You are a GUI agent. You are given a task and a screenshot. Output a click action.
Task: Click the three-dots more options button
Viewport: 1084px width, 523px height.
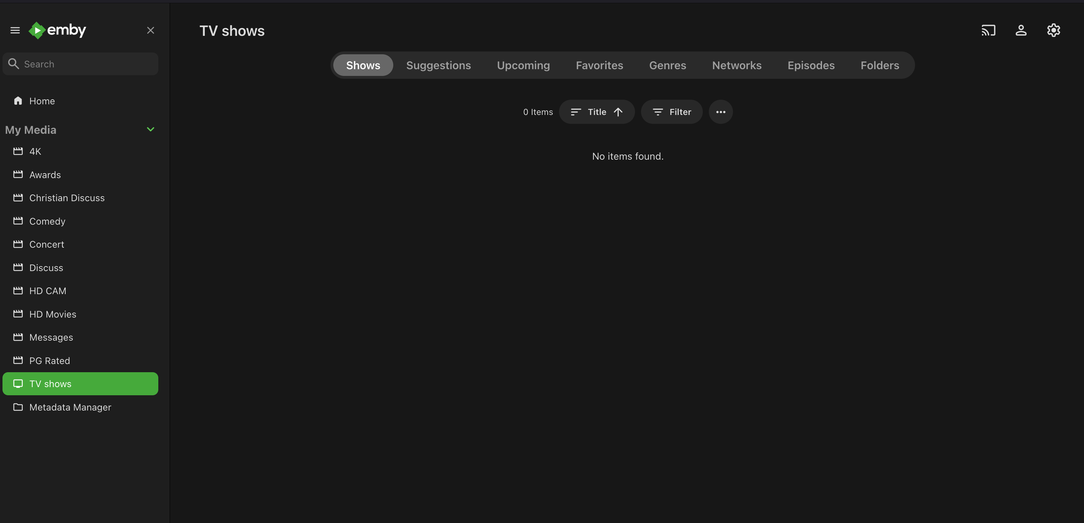pos(721,112)
